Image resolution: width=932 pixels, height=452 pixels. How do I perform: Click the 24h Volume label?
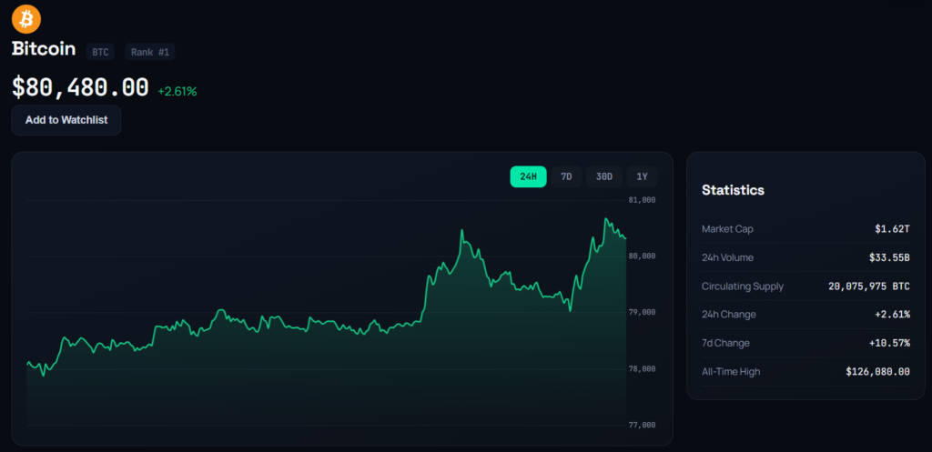click(727, 257)
